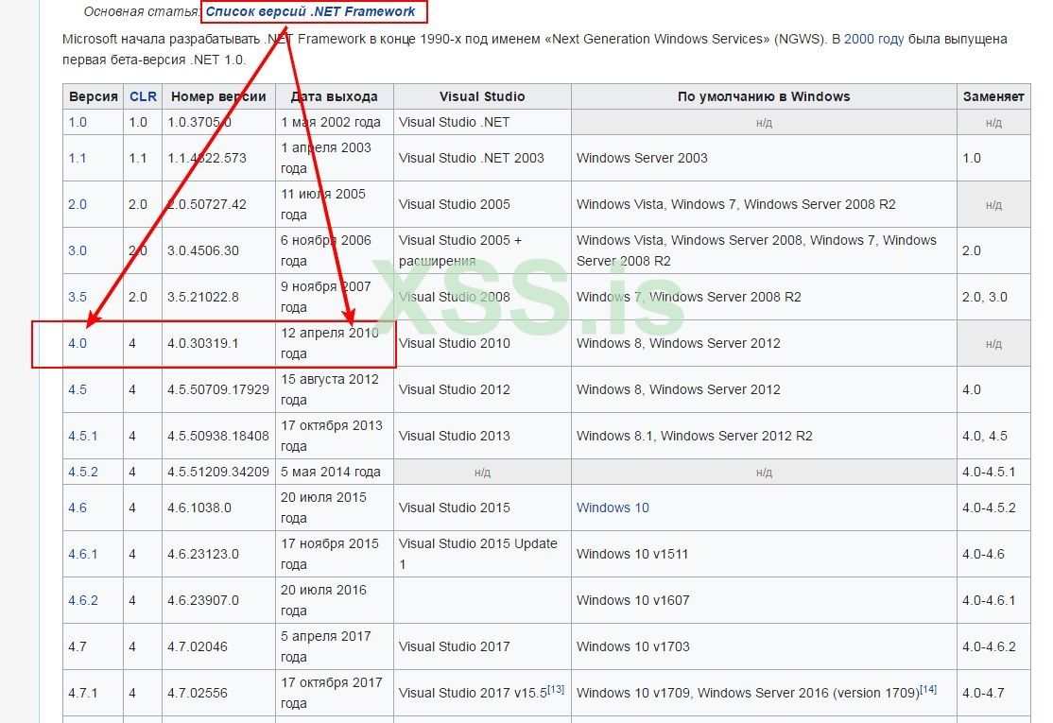Open the 3.0 link in the Версия column

pyautogui.click(x=78, y=250)
